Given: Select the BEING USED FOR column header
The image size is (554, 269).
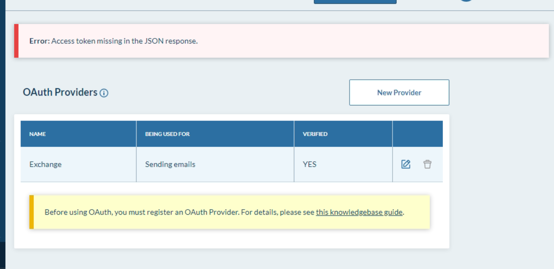Looking at the screenshot, I should coord(167,134).
